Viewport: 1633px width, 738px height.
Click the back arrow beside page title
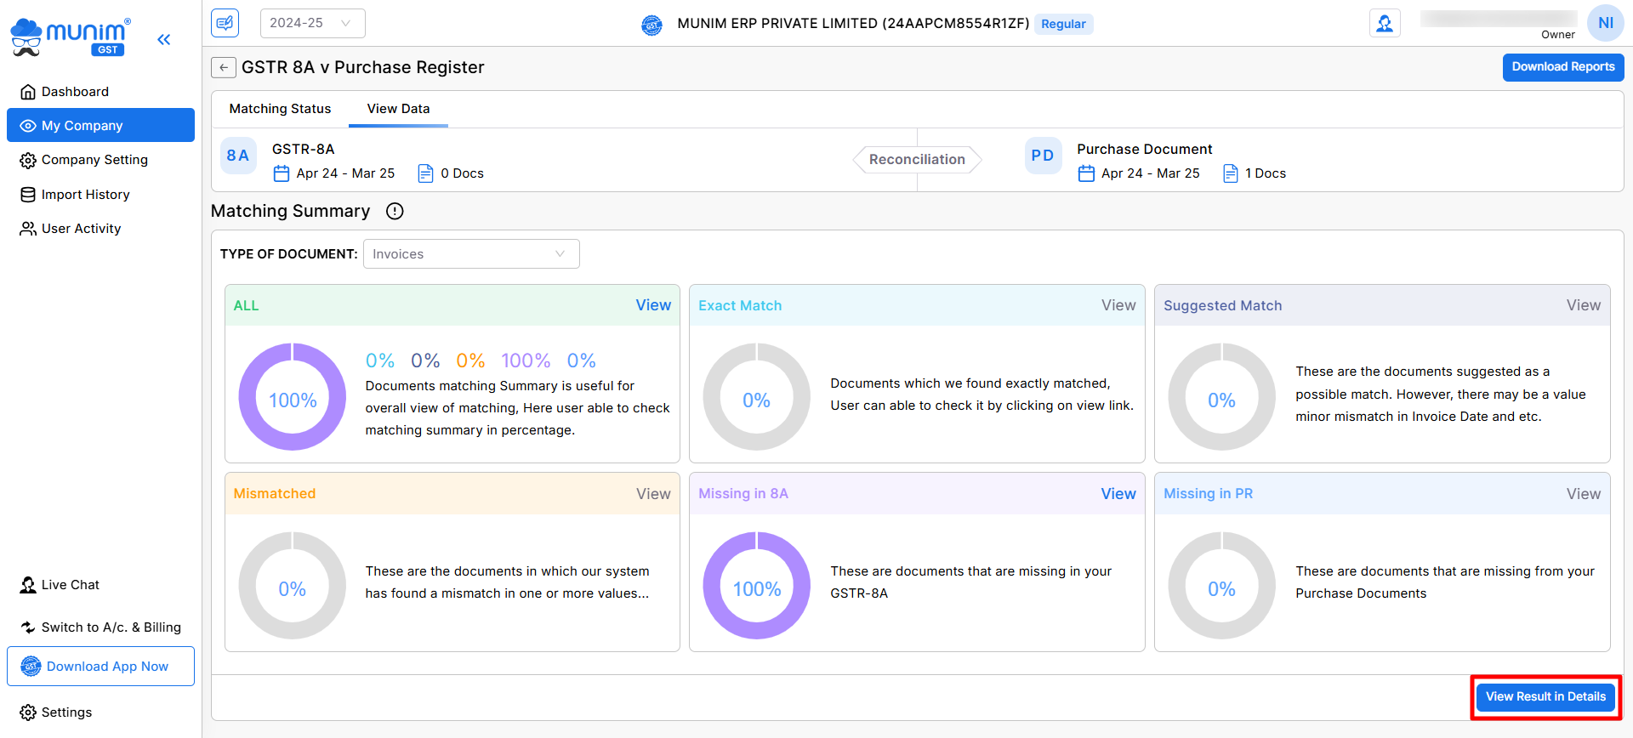(x=224, y=68)
